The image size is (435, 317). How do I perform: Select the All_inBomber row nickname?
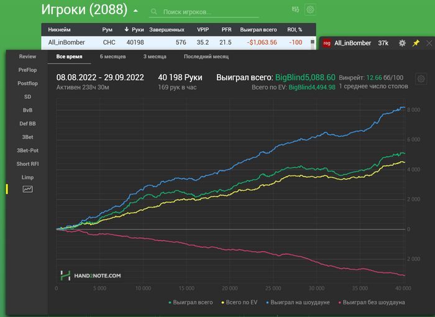pyautogui.click(x=66, y=42)
